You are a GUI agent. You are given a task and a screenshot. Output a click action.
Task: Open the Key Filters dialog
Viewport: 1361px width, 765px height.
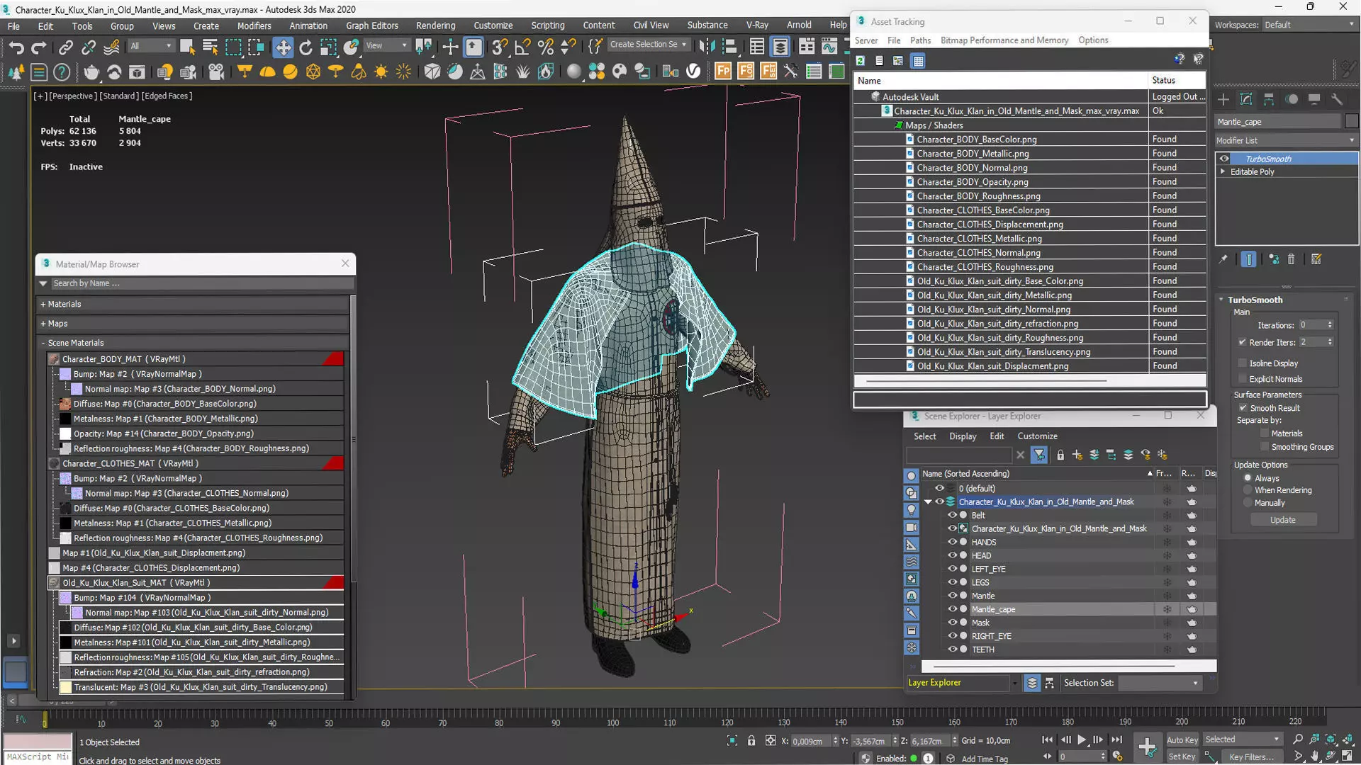click(1252, 756)
